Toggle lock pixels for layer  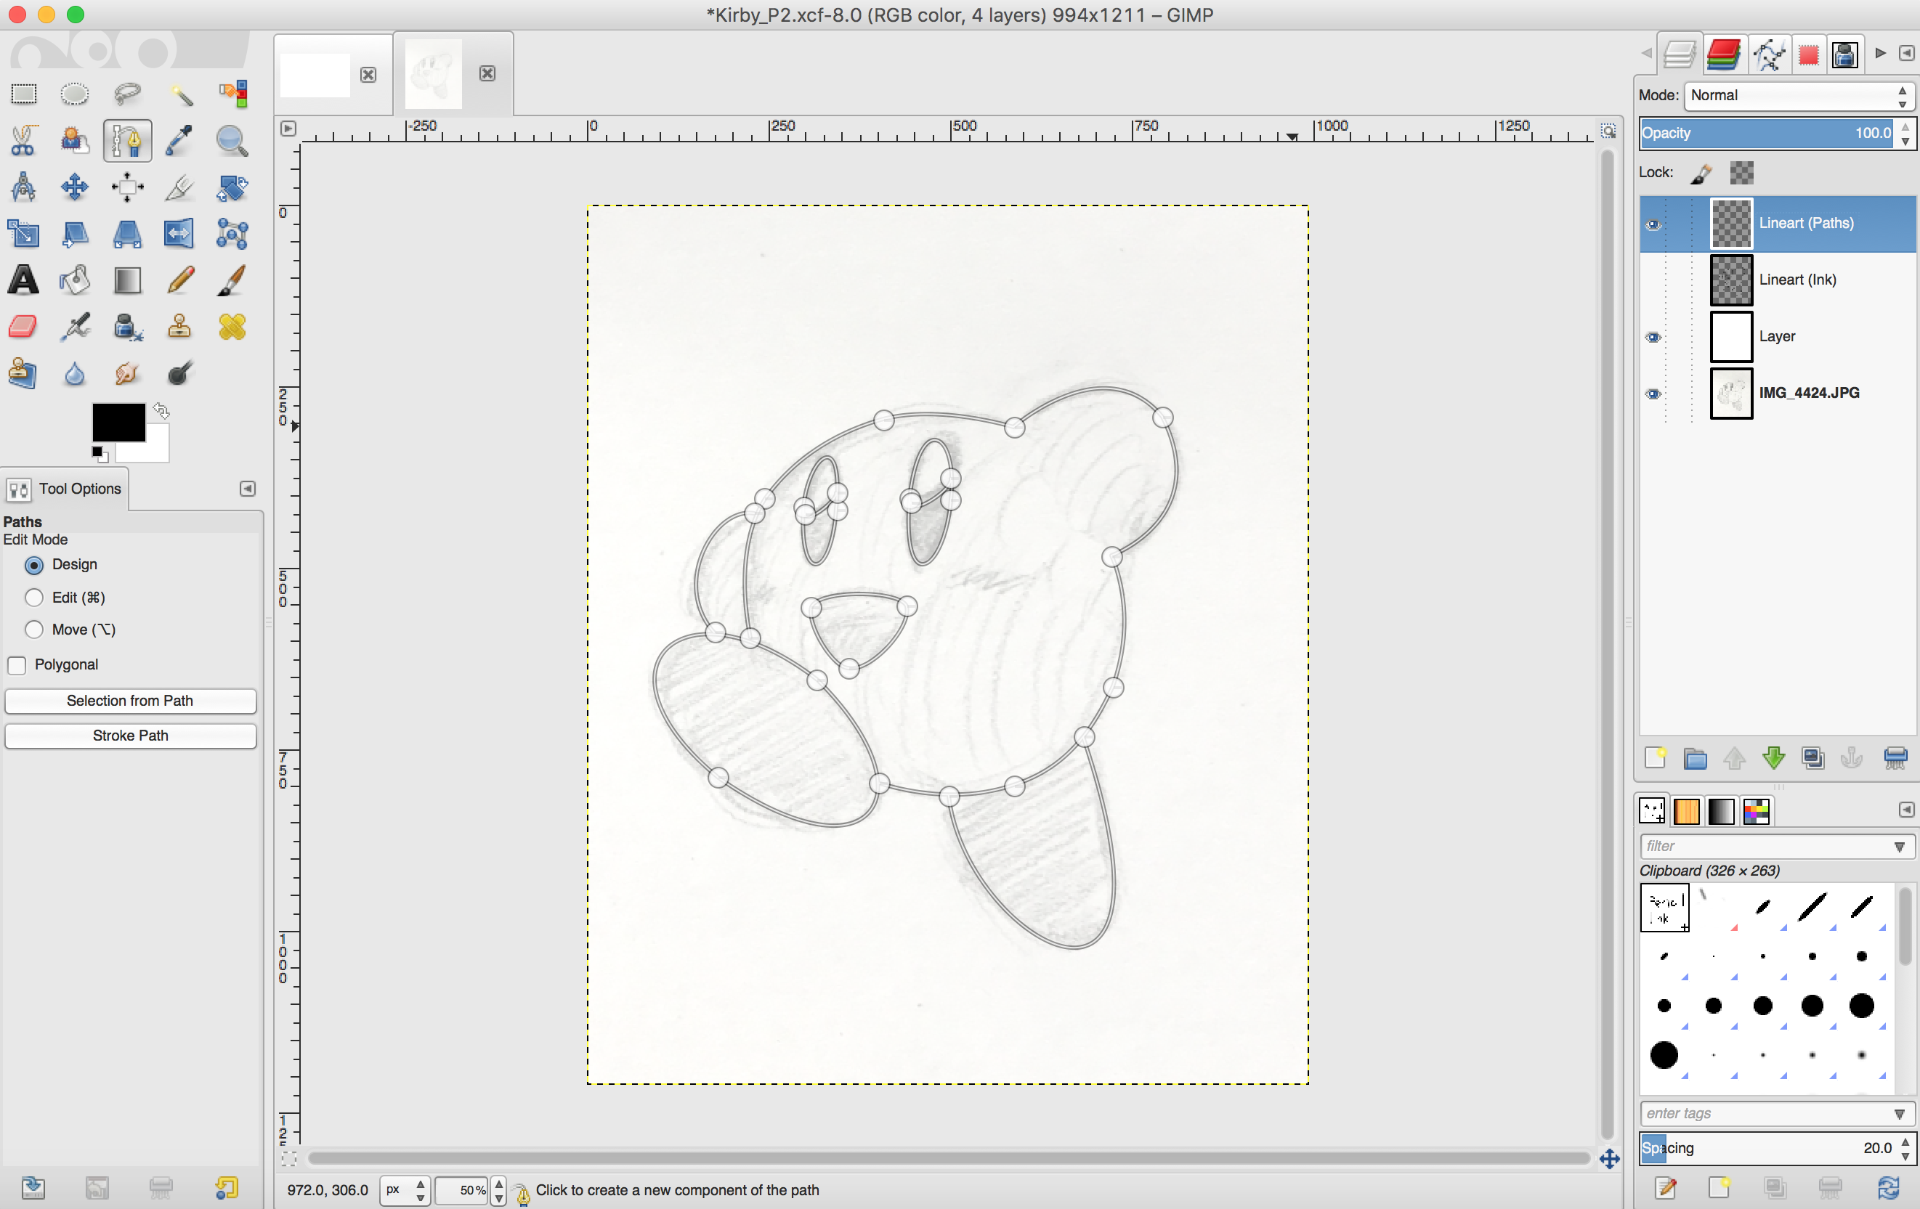[1701, 173]
